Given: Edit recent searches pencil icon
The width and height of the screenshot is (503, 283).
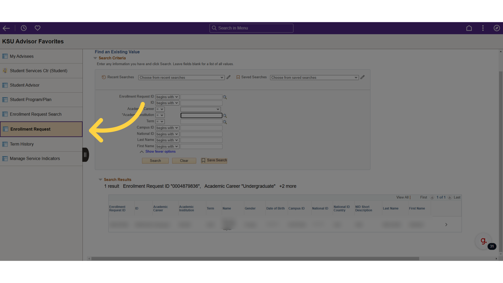Looking at the screenshot, I should tap(228, 77).
